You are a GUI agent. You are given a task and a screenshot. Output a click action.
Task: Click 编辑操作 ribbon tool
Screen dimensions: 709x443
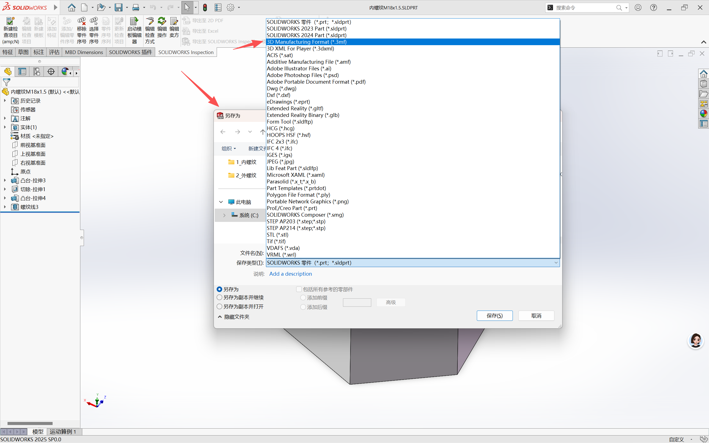(x=162, y=27)
